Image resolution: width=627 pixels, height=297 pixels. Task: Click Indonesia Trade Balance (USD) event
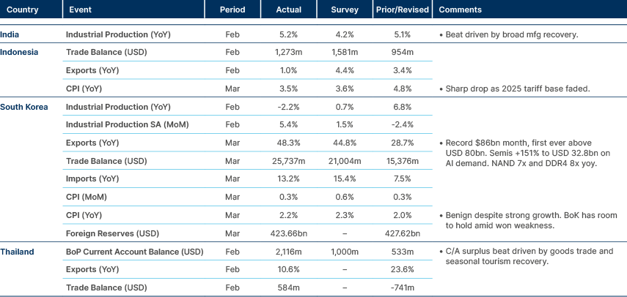pos(106,52)
